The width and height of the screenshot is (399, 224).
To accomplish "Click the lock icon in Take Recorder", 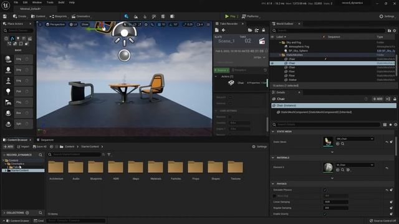I will click(263, 30).
